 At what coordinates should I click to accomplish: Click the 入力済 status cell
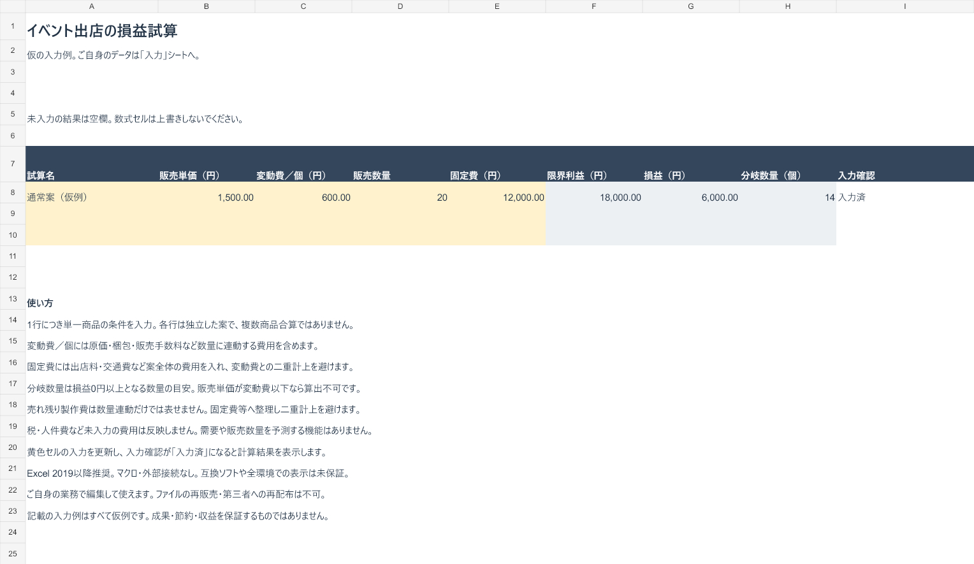[905, 192]
